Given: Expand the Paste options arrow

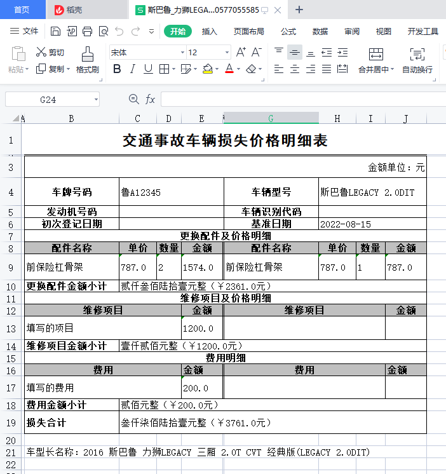Looking at the screenshot, I should coord(27,69).
